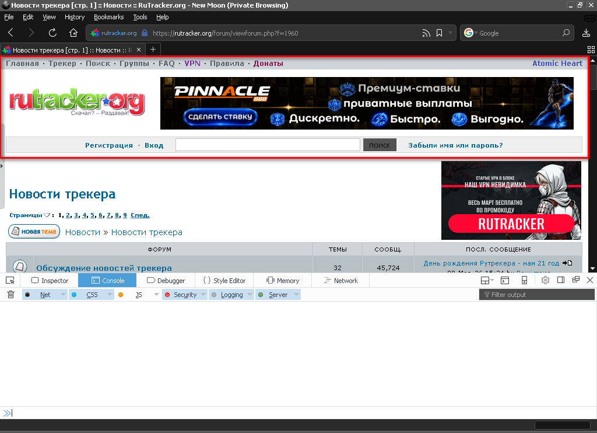Toggle the Security console filter
Image resolution: width=597 pixels, height=433 pixels.
tap(181, 295)
